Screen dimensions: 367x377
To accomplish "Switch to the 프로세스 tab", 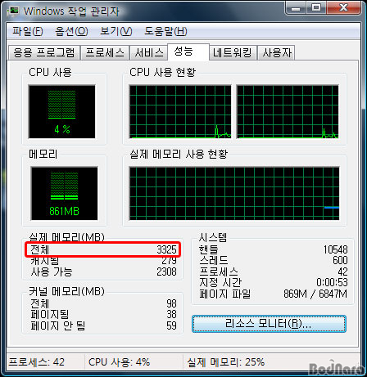I will point(105,52).
